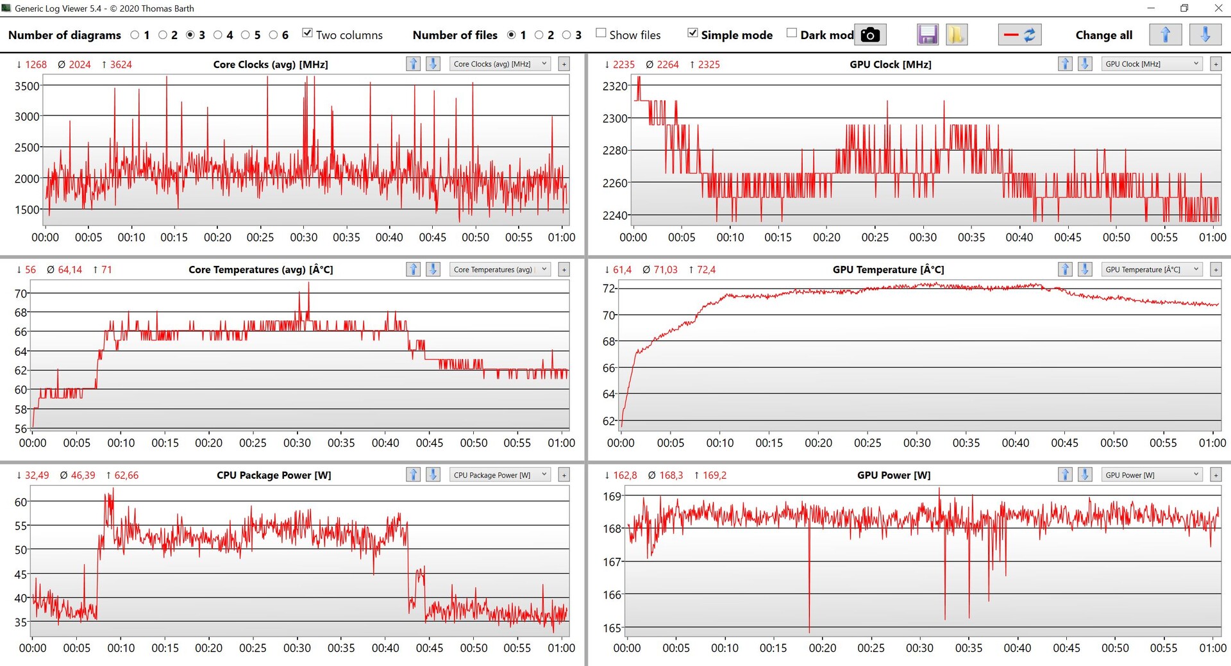Select 3 for Number of files
1231x666 pixels.
566,35
